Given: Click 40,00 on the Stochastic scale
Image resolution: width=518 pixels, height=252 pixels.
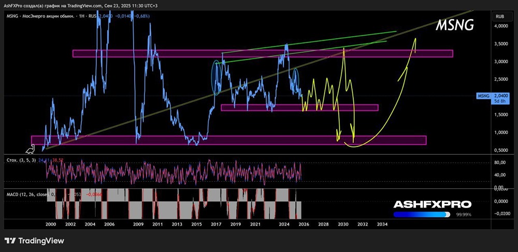Looking at the screenshot, I should (499, 175).
